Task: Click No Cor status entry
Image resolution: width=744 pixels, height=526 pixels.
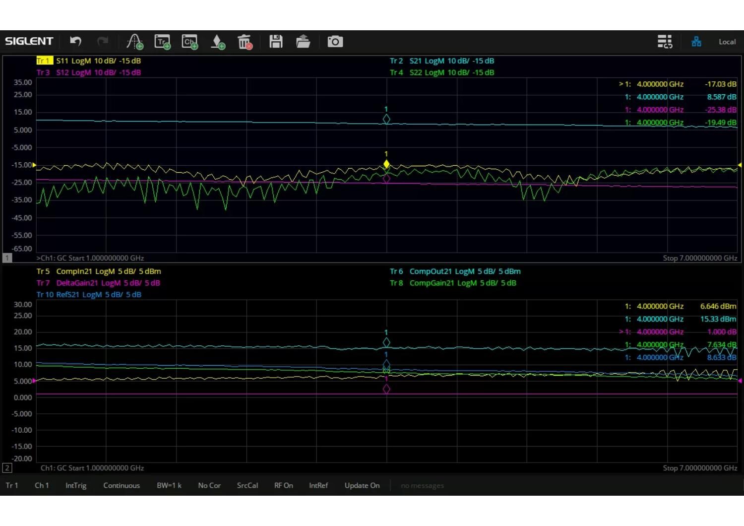Action: pyautogui.click(x=209, y=485)
